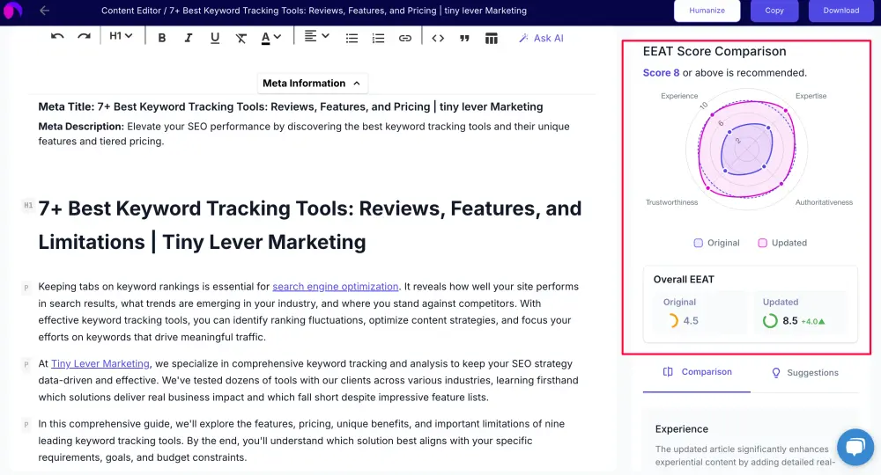Click the undo arrow in toolbar
The image size is (881, 475).
[x=57, y=37]
